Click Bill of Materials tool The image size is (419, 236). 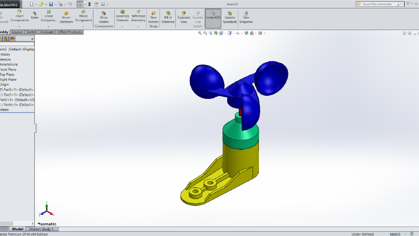coord(168,17)
